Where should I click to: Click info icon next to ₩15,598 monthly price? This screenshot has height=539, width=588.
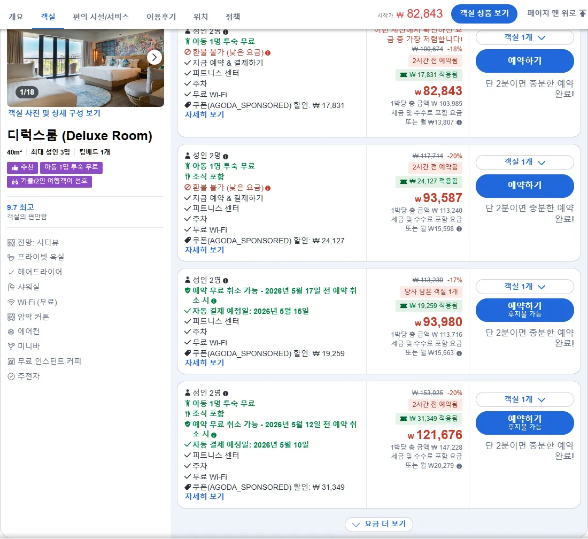[x=459, y=229]
